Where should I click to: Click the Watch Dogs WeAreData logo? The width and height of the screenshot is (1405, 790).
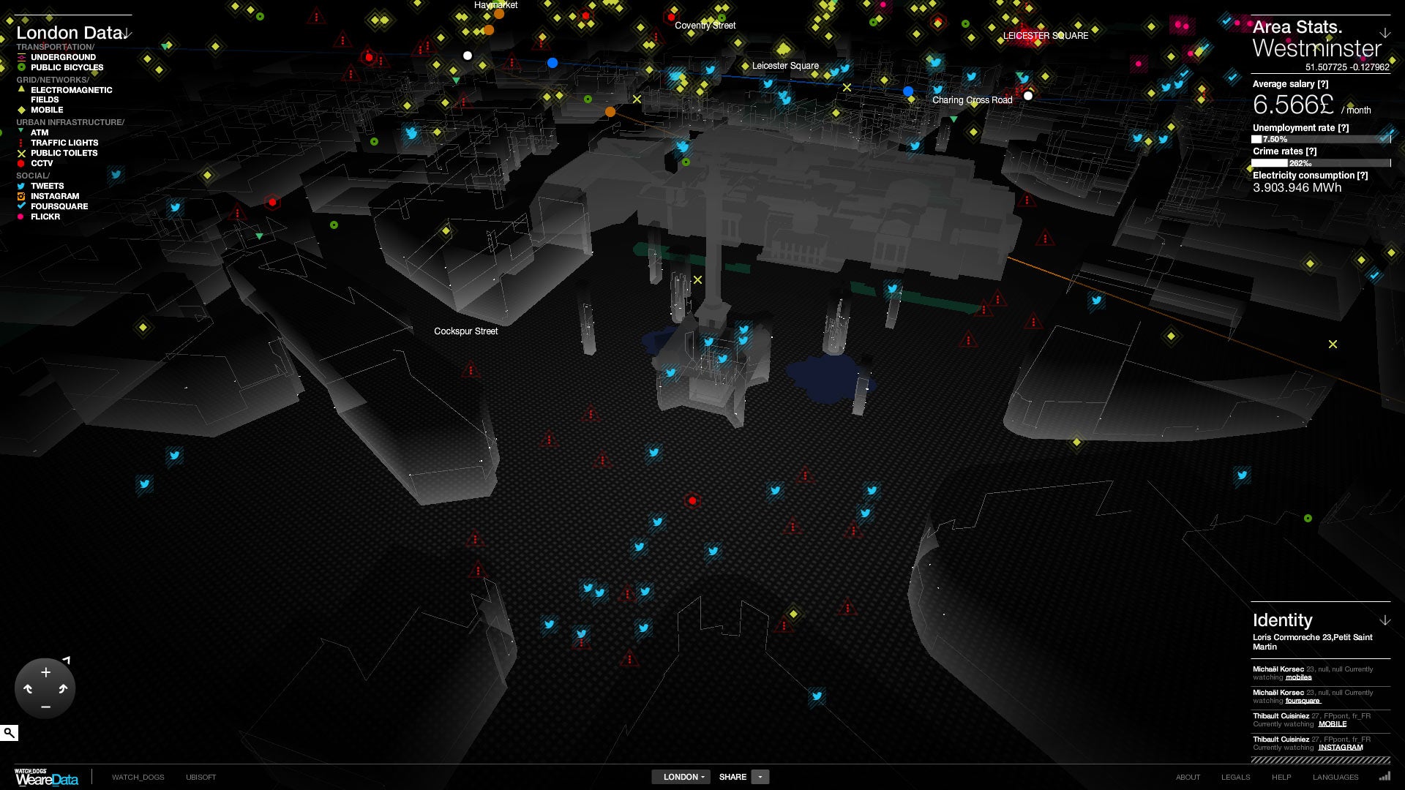click(46, 778)
